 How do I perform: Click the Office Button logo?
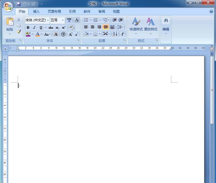tap(8, 6)
